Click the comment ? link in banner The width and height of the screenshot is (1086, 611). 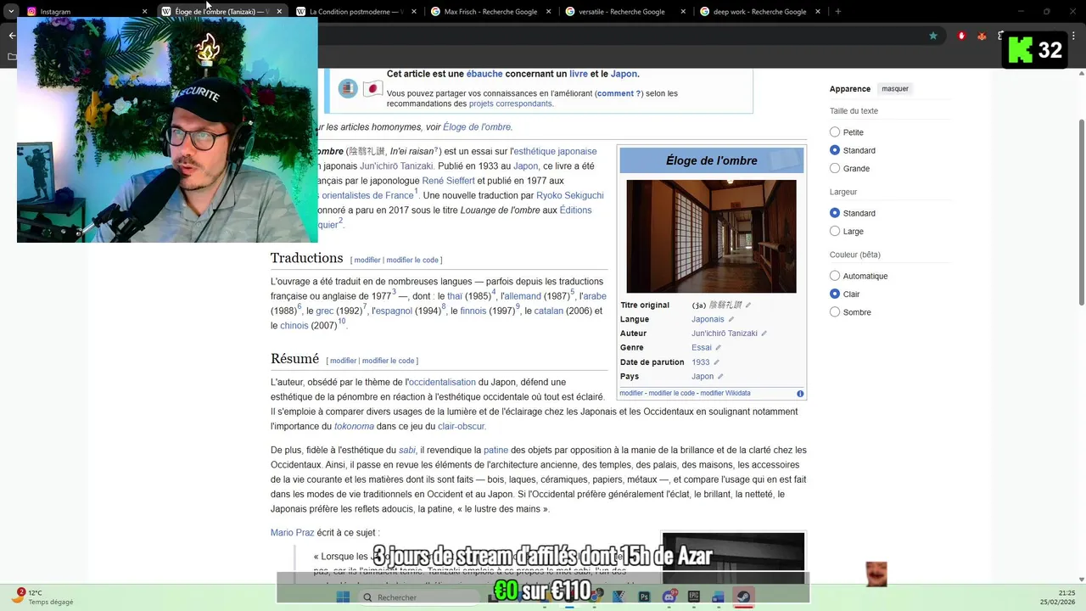pyautogui.click(x=619, y=93)
